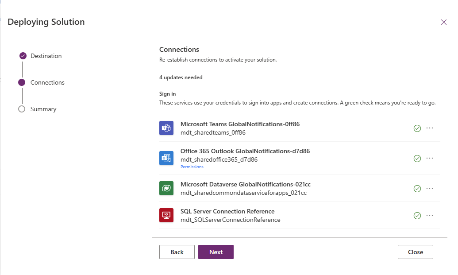Click green check for SQL Server connection
Screen dimensions: 458x275
417,216
